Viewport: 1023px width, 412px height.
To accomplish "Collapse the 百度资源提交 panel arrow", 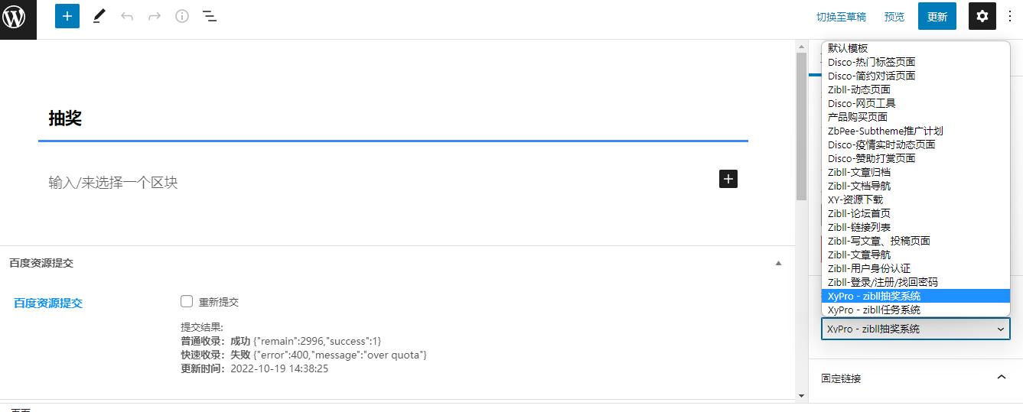I will 778,263.
